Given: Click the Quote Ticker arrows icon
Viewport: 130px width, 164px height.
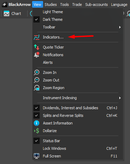Looking at the screenshot, I should [37, 47].
